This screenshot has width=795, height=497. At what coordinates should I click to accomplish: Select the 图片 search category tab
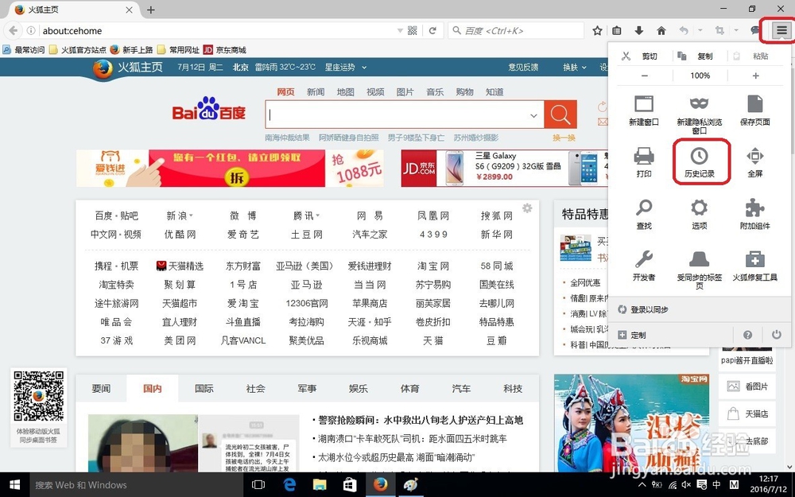[x=405, y=91]
